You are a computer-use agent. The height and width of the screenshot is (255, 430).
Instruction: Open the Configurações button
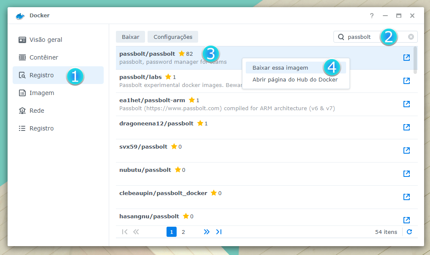click(x=172, y=37)
